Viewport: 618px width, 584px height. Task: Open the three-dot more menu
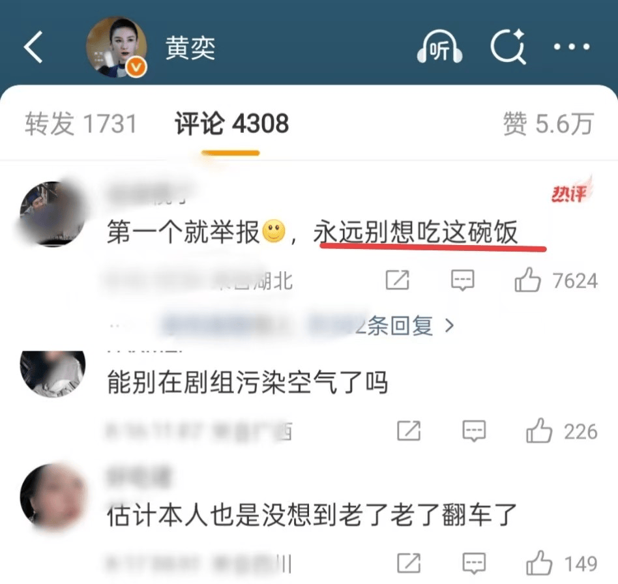[x=572, y=47]
